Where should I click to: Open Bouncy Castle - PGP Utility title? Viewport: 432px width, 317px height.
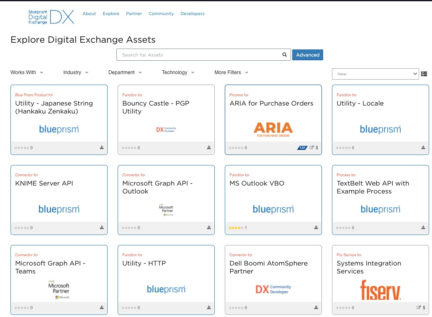click(x=156, y=107)
